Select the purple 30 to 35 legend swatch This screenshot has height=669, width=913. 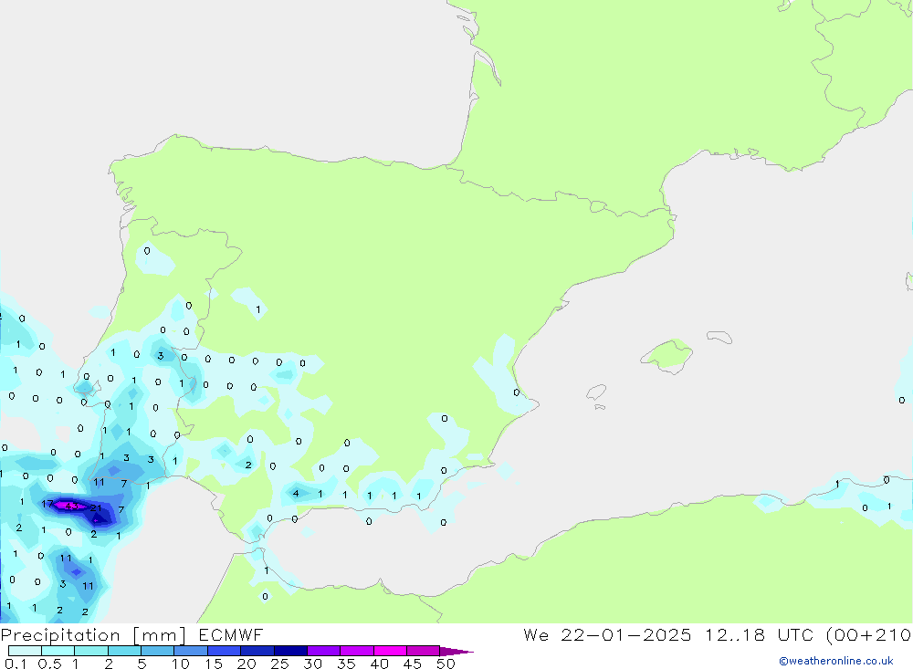[323, 652]
